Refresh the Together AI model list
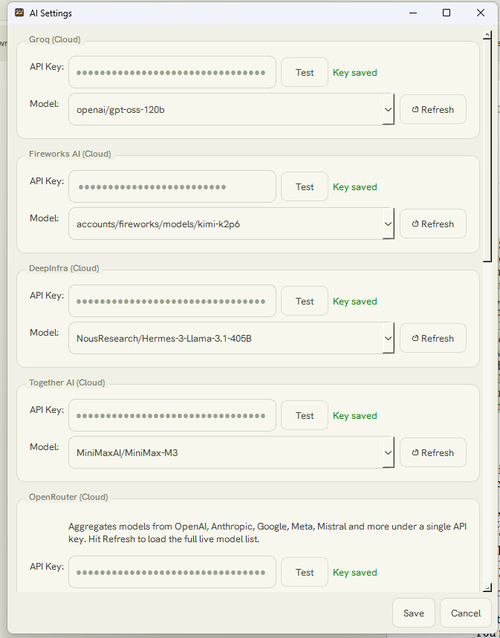Image resolution: width=500 pixels, height=638 pixels. (x=433, y=452)
